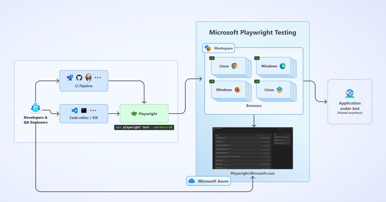Click the Jenkins icon in CI Pipeline box
Viewport: 386px width, 202px height.
[x=88, y=78]
